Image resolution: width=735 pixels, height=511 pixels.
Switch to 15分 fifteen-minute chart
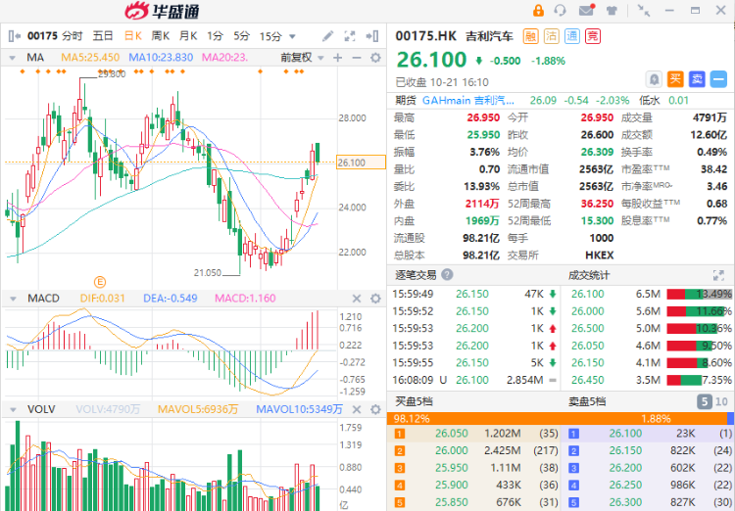(x=270, y=36)
